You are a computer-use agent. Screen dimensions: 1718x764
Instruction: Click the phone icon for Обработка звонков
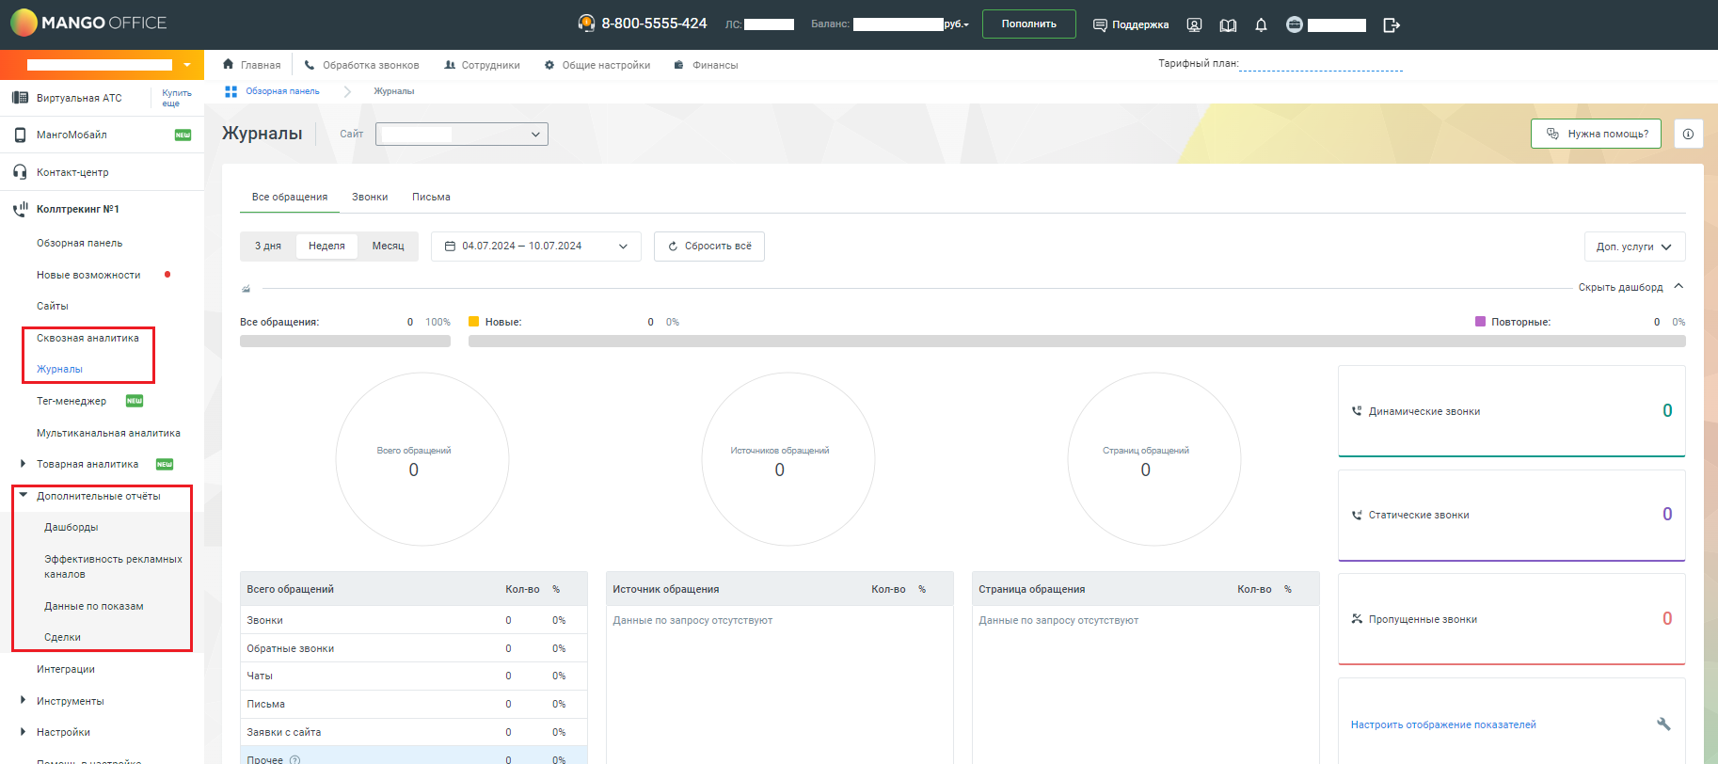(310, 65)
